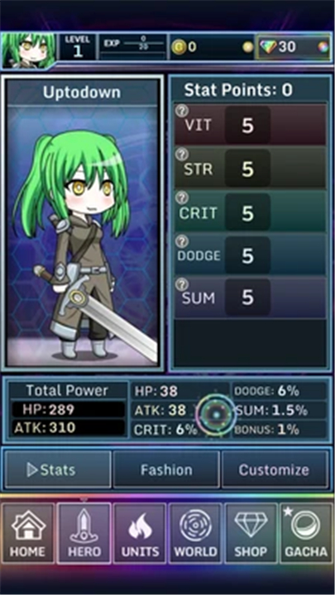Screen dimensions: 335x595
Task: Click the STR help question mark
Action: click(x=182, y=154)
